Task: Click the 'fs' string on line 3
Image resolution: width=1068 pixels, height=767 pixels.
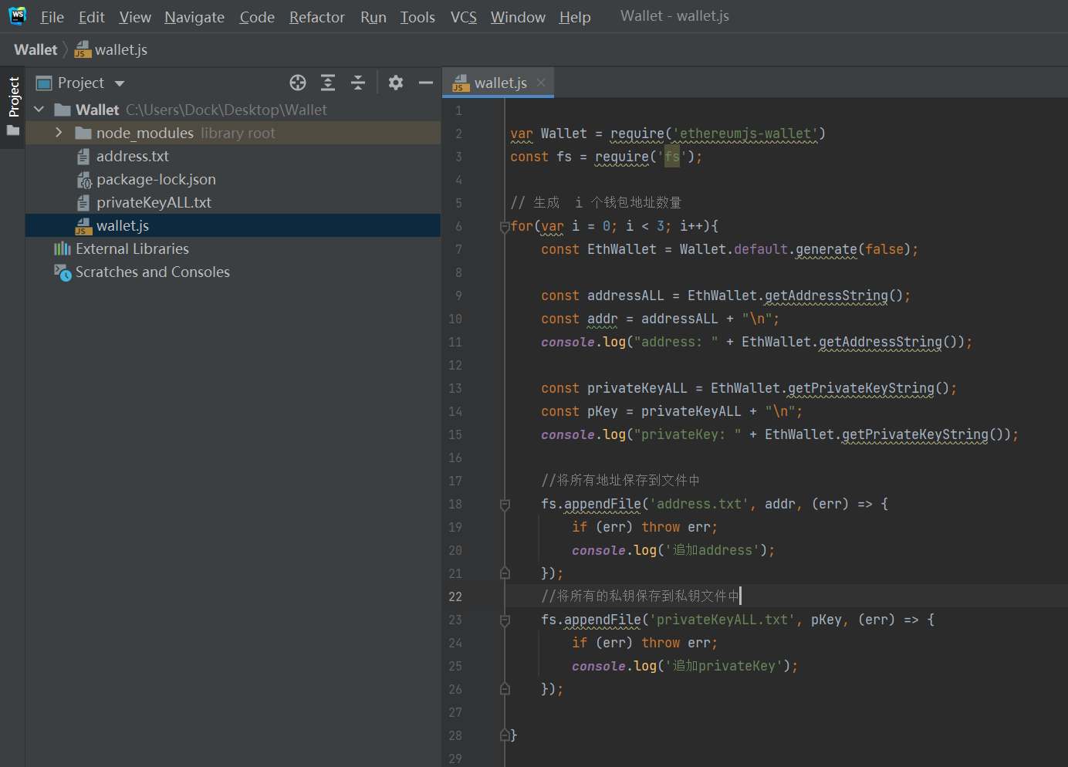Action: (671, 157)
